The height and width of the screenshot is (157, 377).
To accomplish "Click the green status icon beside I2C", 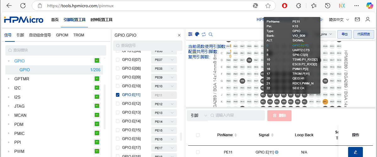I will (x=97, y=88).
